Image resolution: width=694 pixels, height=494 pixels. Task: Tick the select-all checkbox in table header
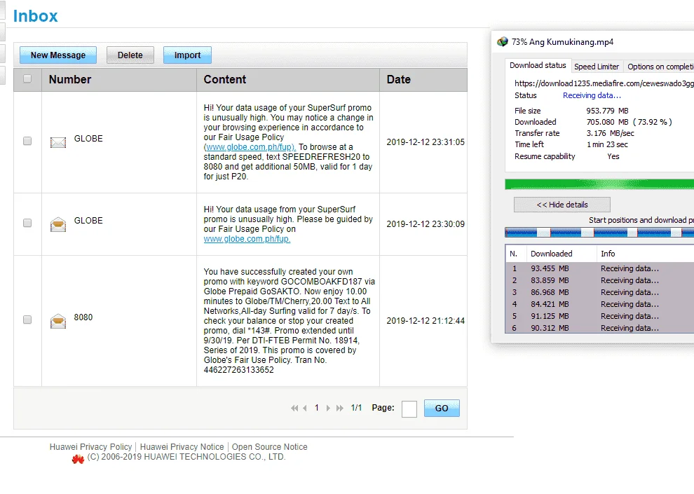point(27,78)
